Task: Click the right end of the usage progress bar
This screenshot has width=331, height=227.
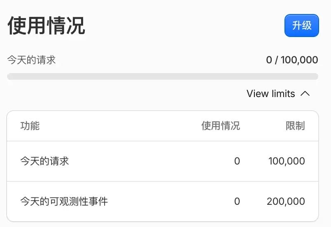Action: (315, 76)
